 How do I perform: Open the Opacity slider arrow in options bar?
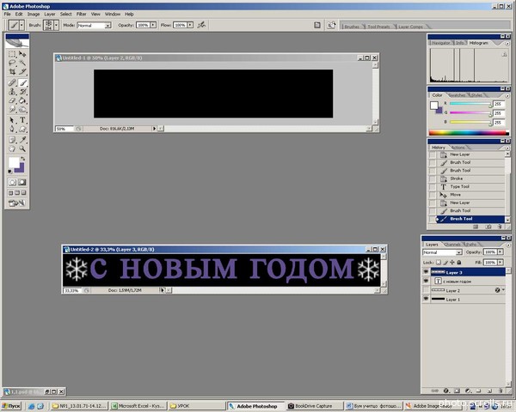click(153, 25)
